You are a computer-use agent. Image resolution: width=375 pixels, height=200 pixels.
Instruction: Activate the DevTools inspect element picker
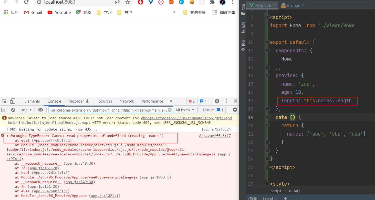point(4,101)
